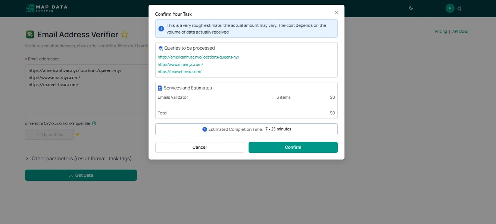The image size is (496, 224).
Task: Open the americanhvac.nyc queens-ny query link
Action: point(198,57)
